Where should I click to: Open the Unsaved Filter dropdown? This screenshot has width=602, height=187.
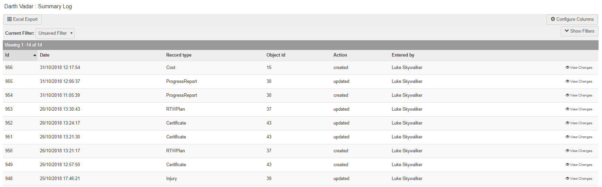55,33
